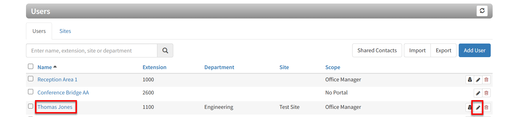The width and height of the screenshot is (517, 117).
Task: Edit the Thomas Jones user
Action: [478, 107]
